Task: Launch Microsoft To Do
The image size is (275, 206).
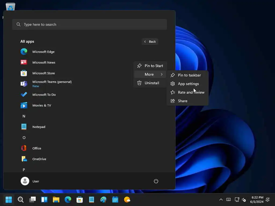Action: [89, 95]
